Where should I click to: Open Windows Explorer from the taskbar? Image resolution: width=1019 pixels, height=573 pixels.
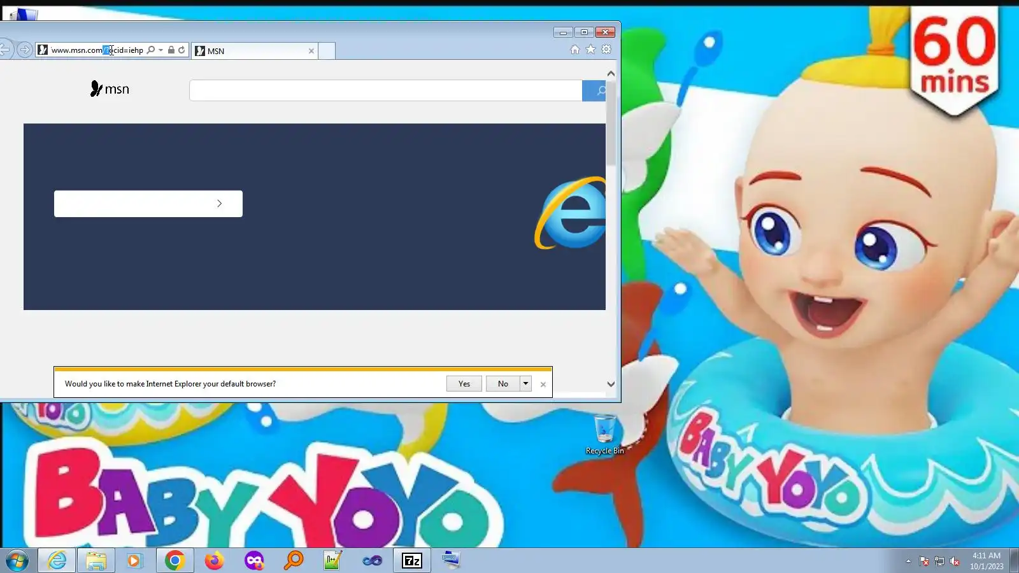96,561
